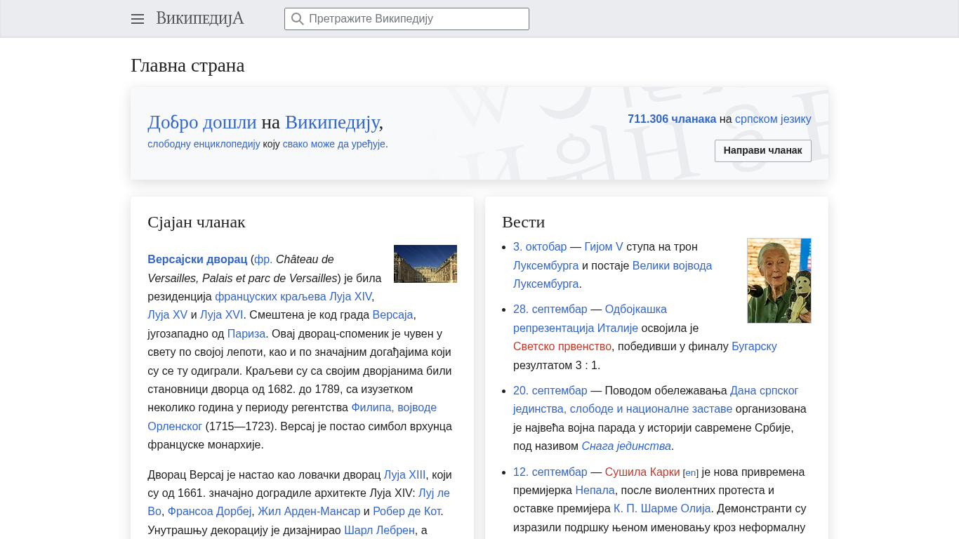This screenshot has width=959, height=539.
Task: Open the Сушила Карки red link
Action: point(642,472)
